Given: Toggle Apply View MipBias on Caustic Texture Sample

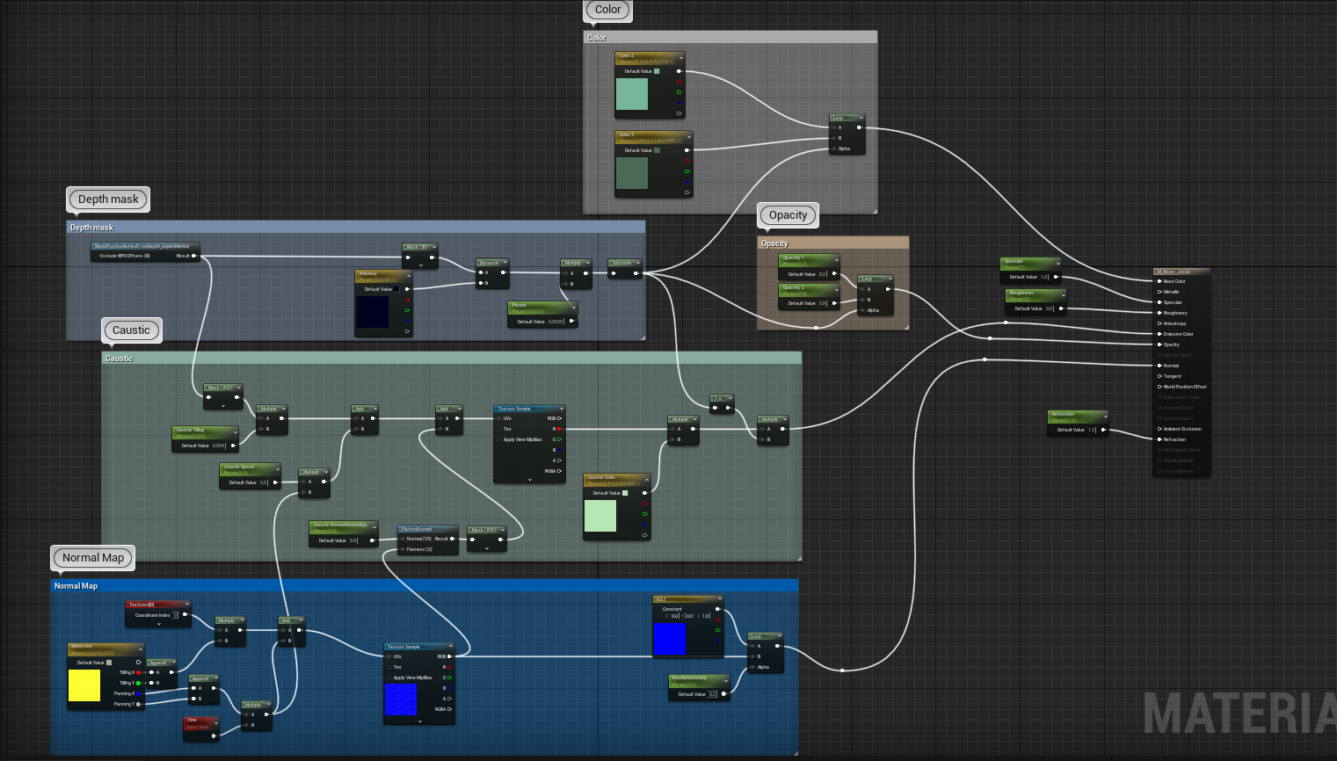Looking at the screenshot, I should tap(498, 439).
